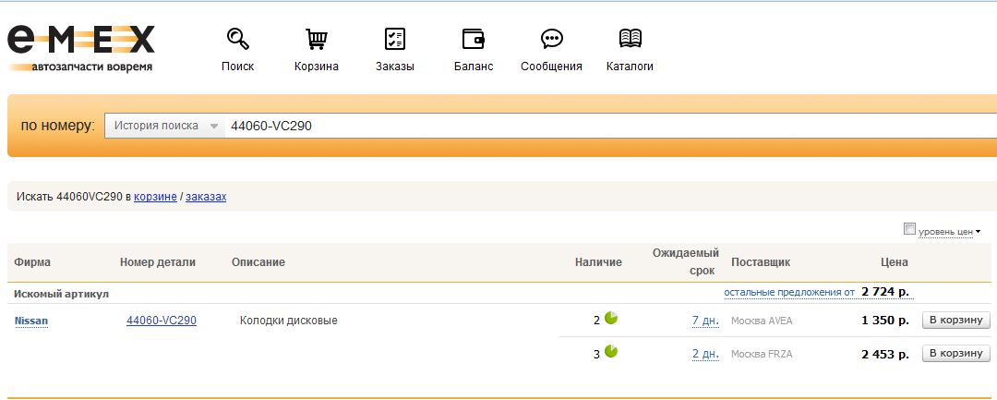This screenshot has height=400, width=997.
Task: Open the Nissan brand link
Action: tap(31, 321)
